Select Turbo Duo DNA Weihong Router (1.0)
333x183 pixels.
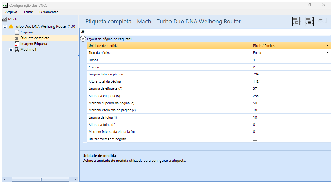tap(45, 26)
